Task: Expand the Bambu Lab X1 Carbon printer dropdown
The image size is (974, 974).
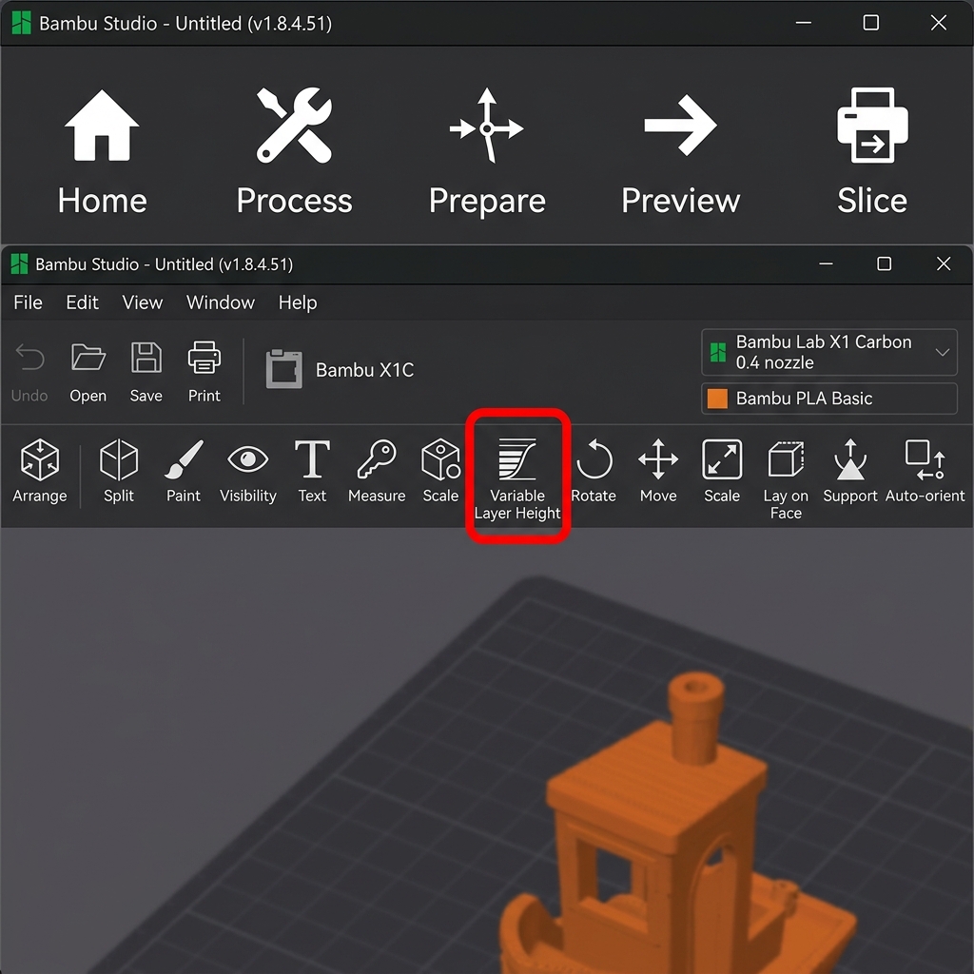Action: click(x=829, y=352)
